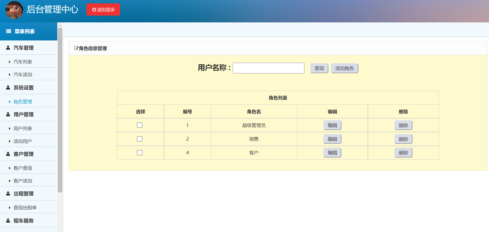Delete the 超级管理员 role
The image size is (489, 232).
tap(403, 125)
